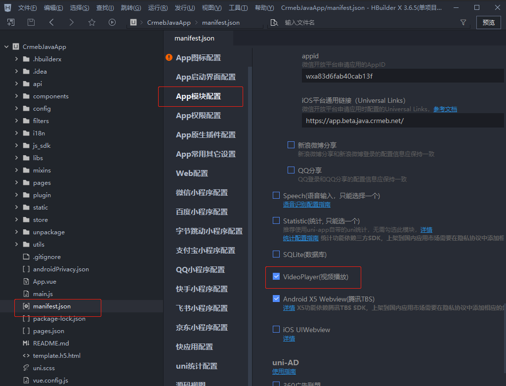Open the App权限配置 section
The image size is (506, 386).
click(199, 116)
